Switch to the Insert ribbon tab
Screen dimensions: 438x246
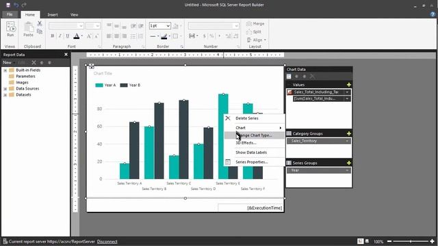coord(53,15)
